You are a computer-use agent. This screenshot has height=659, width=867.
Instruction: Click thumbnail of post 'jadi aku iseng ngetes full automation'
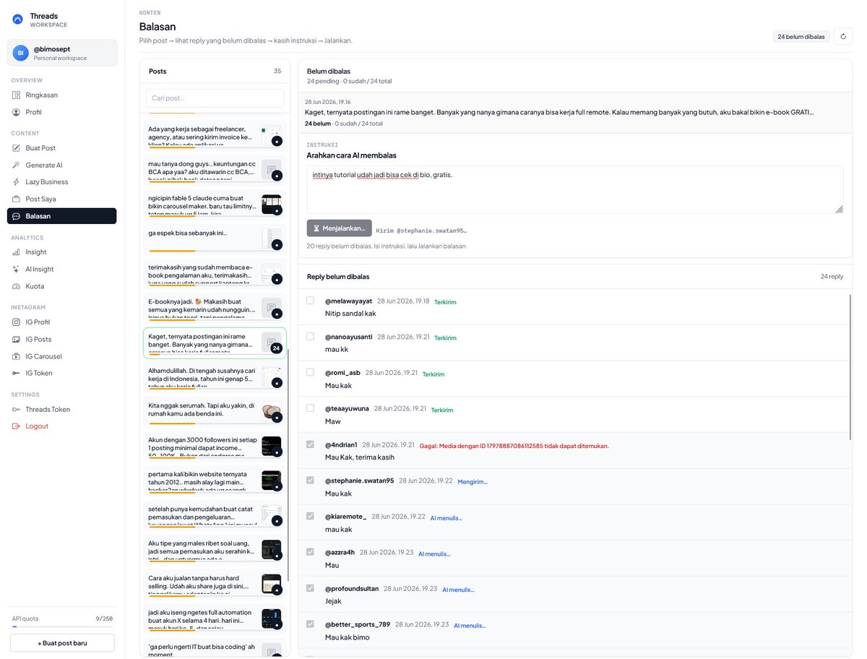pos(272,619)
